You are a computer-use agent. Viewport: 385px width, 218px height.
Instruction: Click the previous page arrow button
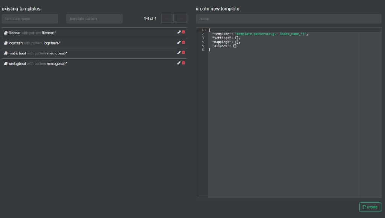coord(167,18)
